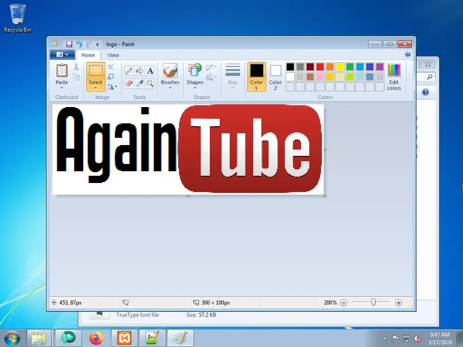The width and height of the screenshot is (463, 347).
Task: Click the Brushes tool icon
Action: [170, 71]
